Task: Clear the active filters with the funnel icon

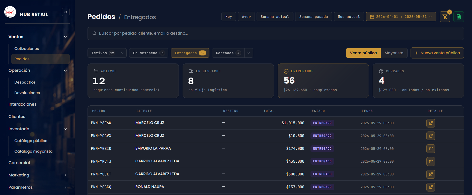Action: (445, 17)
